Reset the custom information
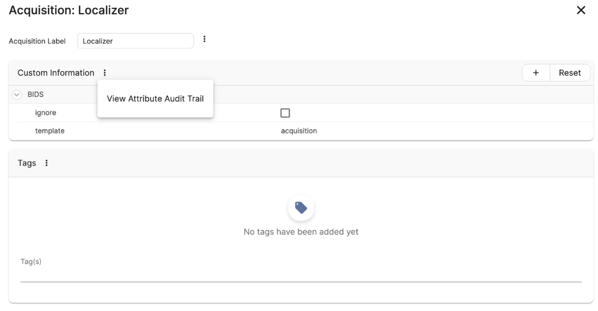 tap(570, 73)
